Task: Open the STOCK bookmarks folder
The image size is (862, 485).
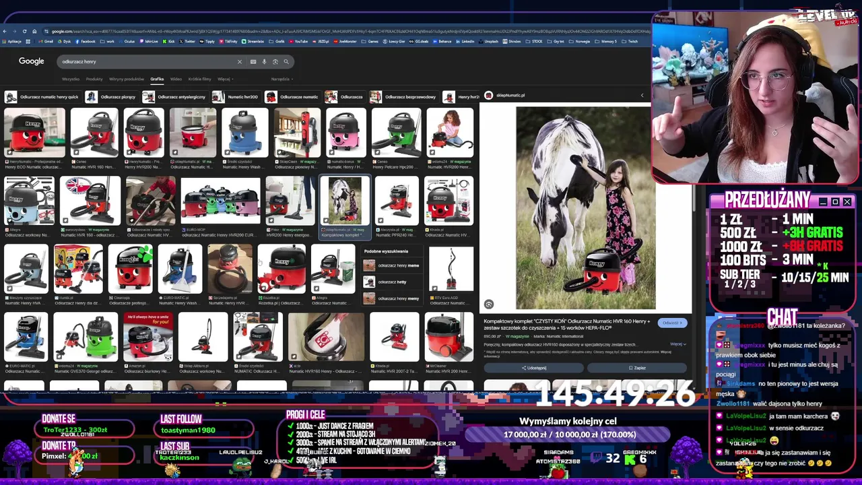Action: tap(535, 41)
